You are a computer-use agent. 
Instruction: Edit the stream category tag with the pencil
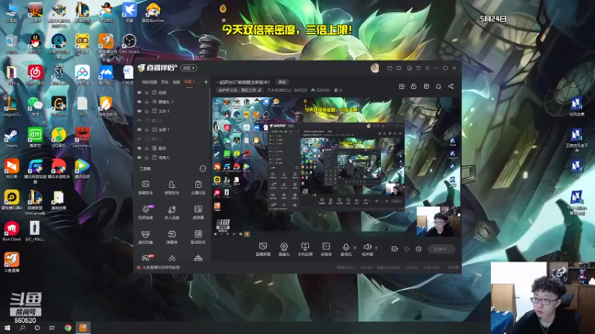[260, 90]
